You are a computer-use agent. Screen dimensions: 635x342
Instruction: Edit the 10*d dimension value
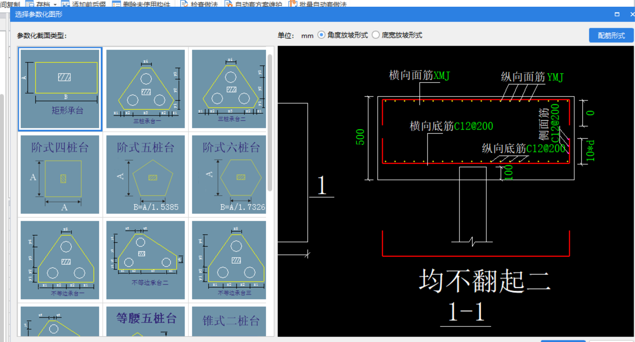tap(591, 151)
